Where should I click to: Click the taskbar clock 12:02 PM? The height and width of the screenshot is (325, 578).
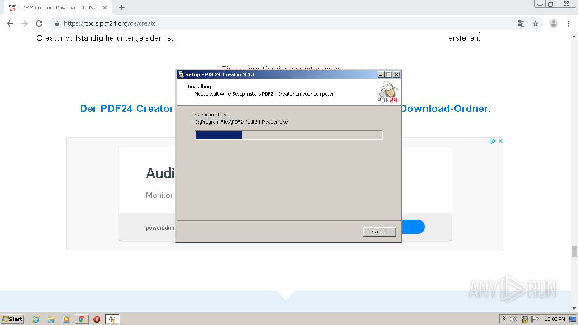pyautogui.click(x=555, y=319)
